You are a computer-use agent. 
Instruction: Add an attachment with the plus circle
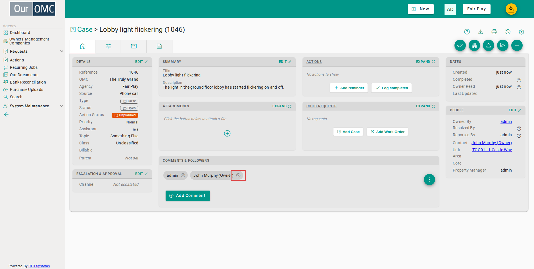(x=227, y=133)
